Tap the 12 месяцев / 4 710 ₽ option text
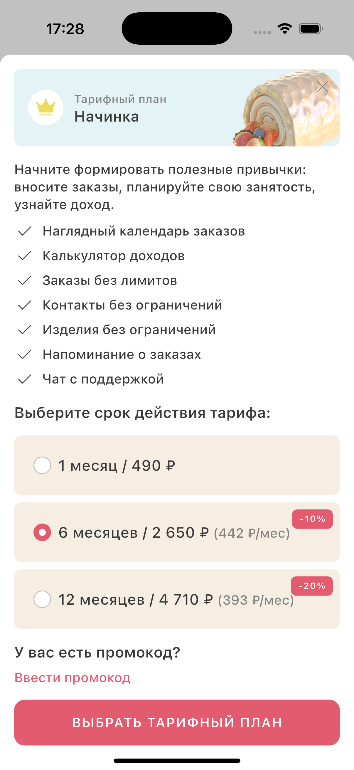 coord(136,600)
